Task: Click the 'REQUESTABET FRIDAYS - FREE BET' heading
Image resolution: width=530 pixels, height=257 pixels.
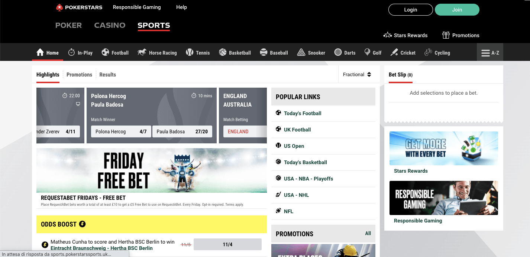Action: click(83, 198)
